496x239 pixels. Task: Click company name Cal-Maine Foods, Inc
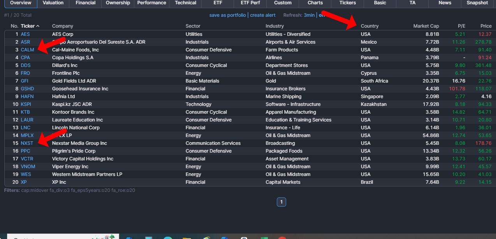pyautogui.click(x=76, y=50)
